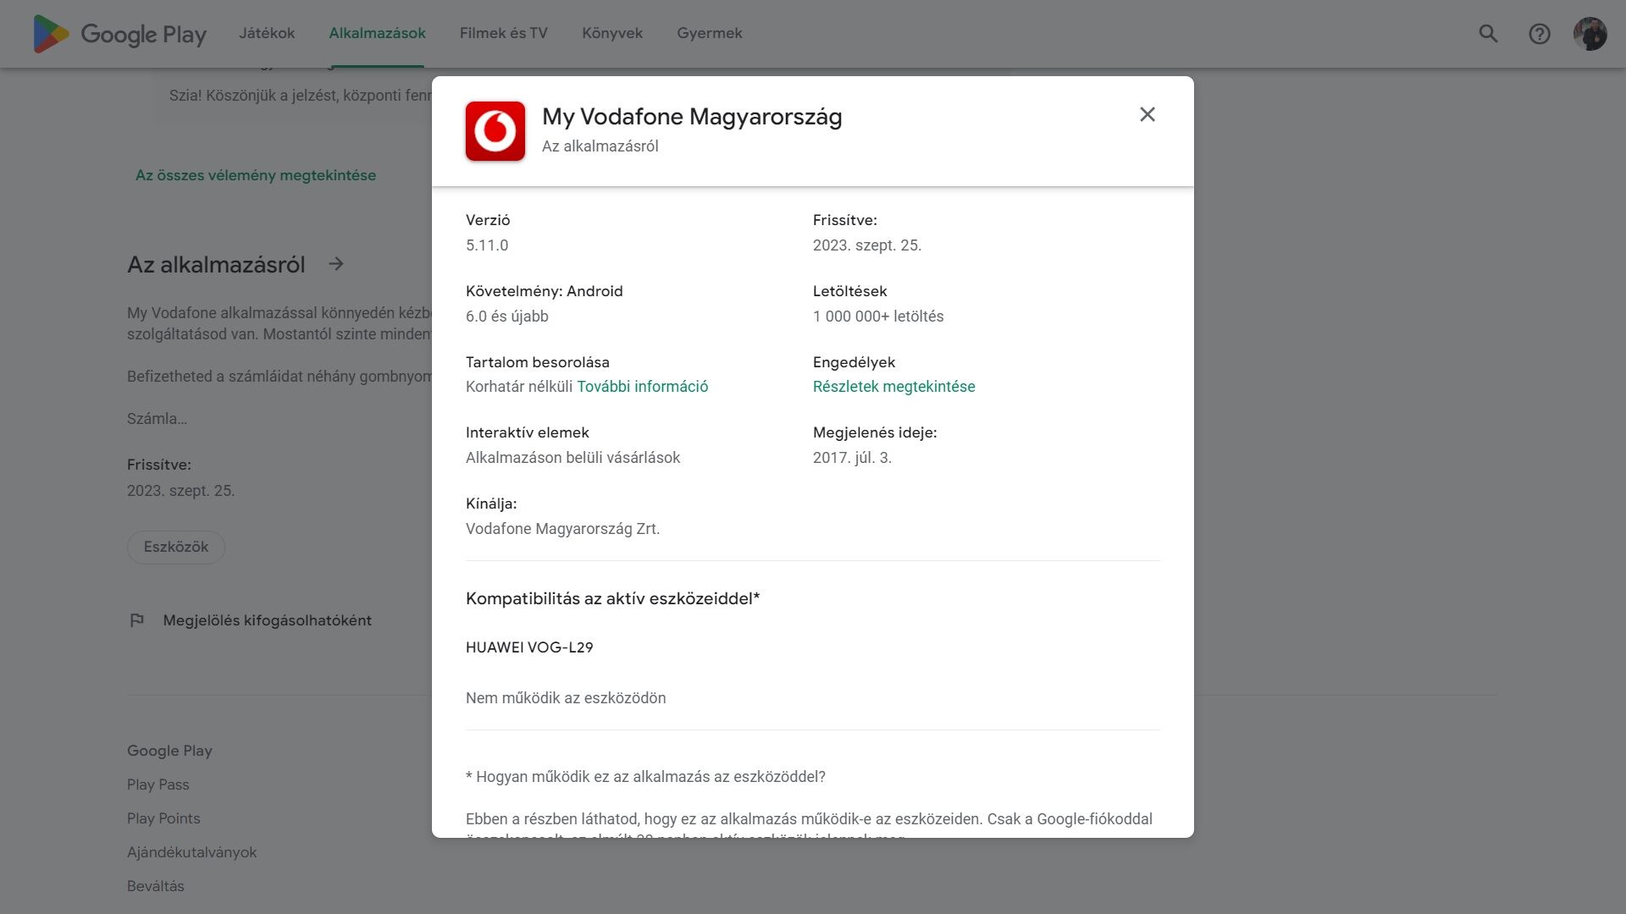This screenshot has height=914, width=1626.
Task: Click the flag icon for inappropriate content
Action: click(x=136, y=620)
